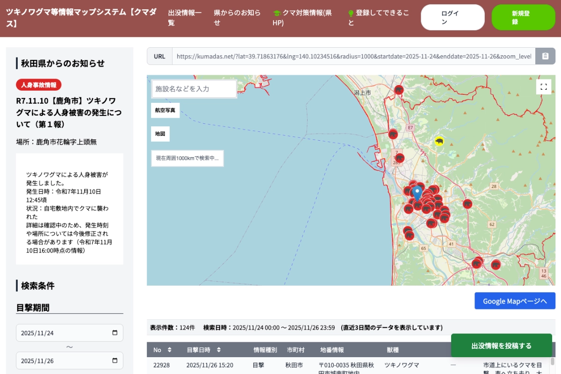Sort table by No column

[169, 350]
